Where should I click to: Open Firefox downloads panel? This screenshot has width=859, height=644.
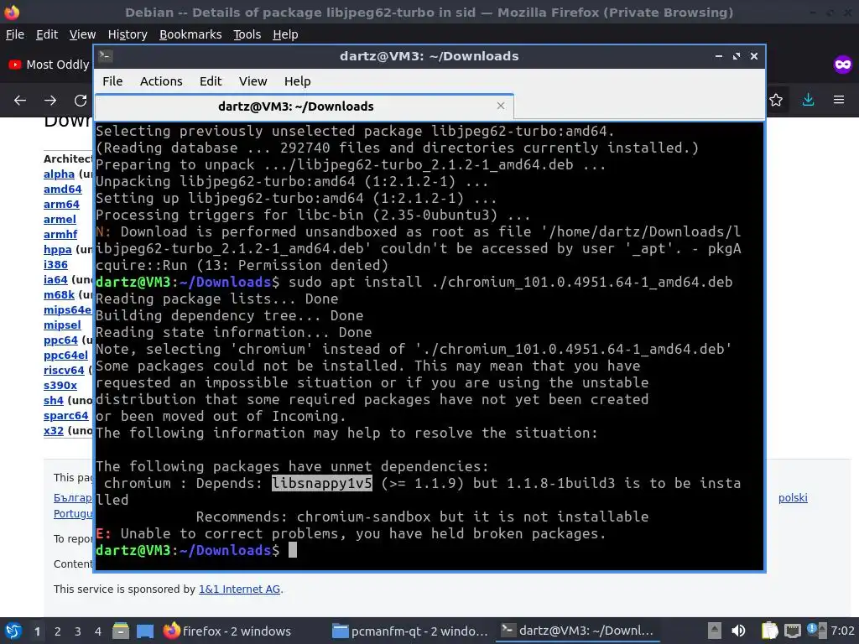pyautogui.click(x=808, y=100)
